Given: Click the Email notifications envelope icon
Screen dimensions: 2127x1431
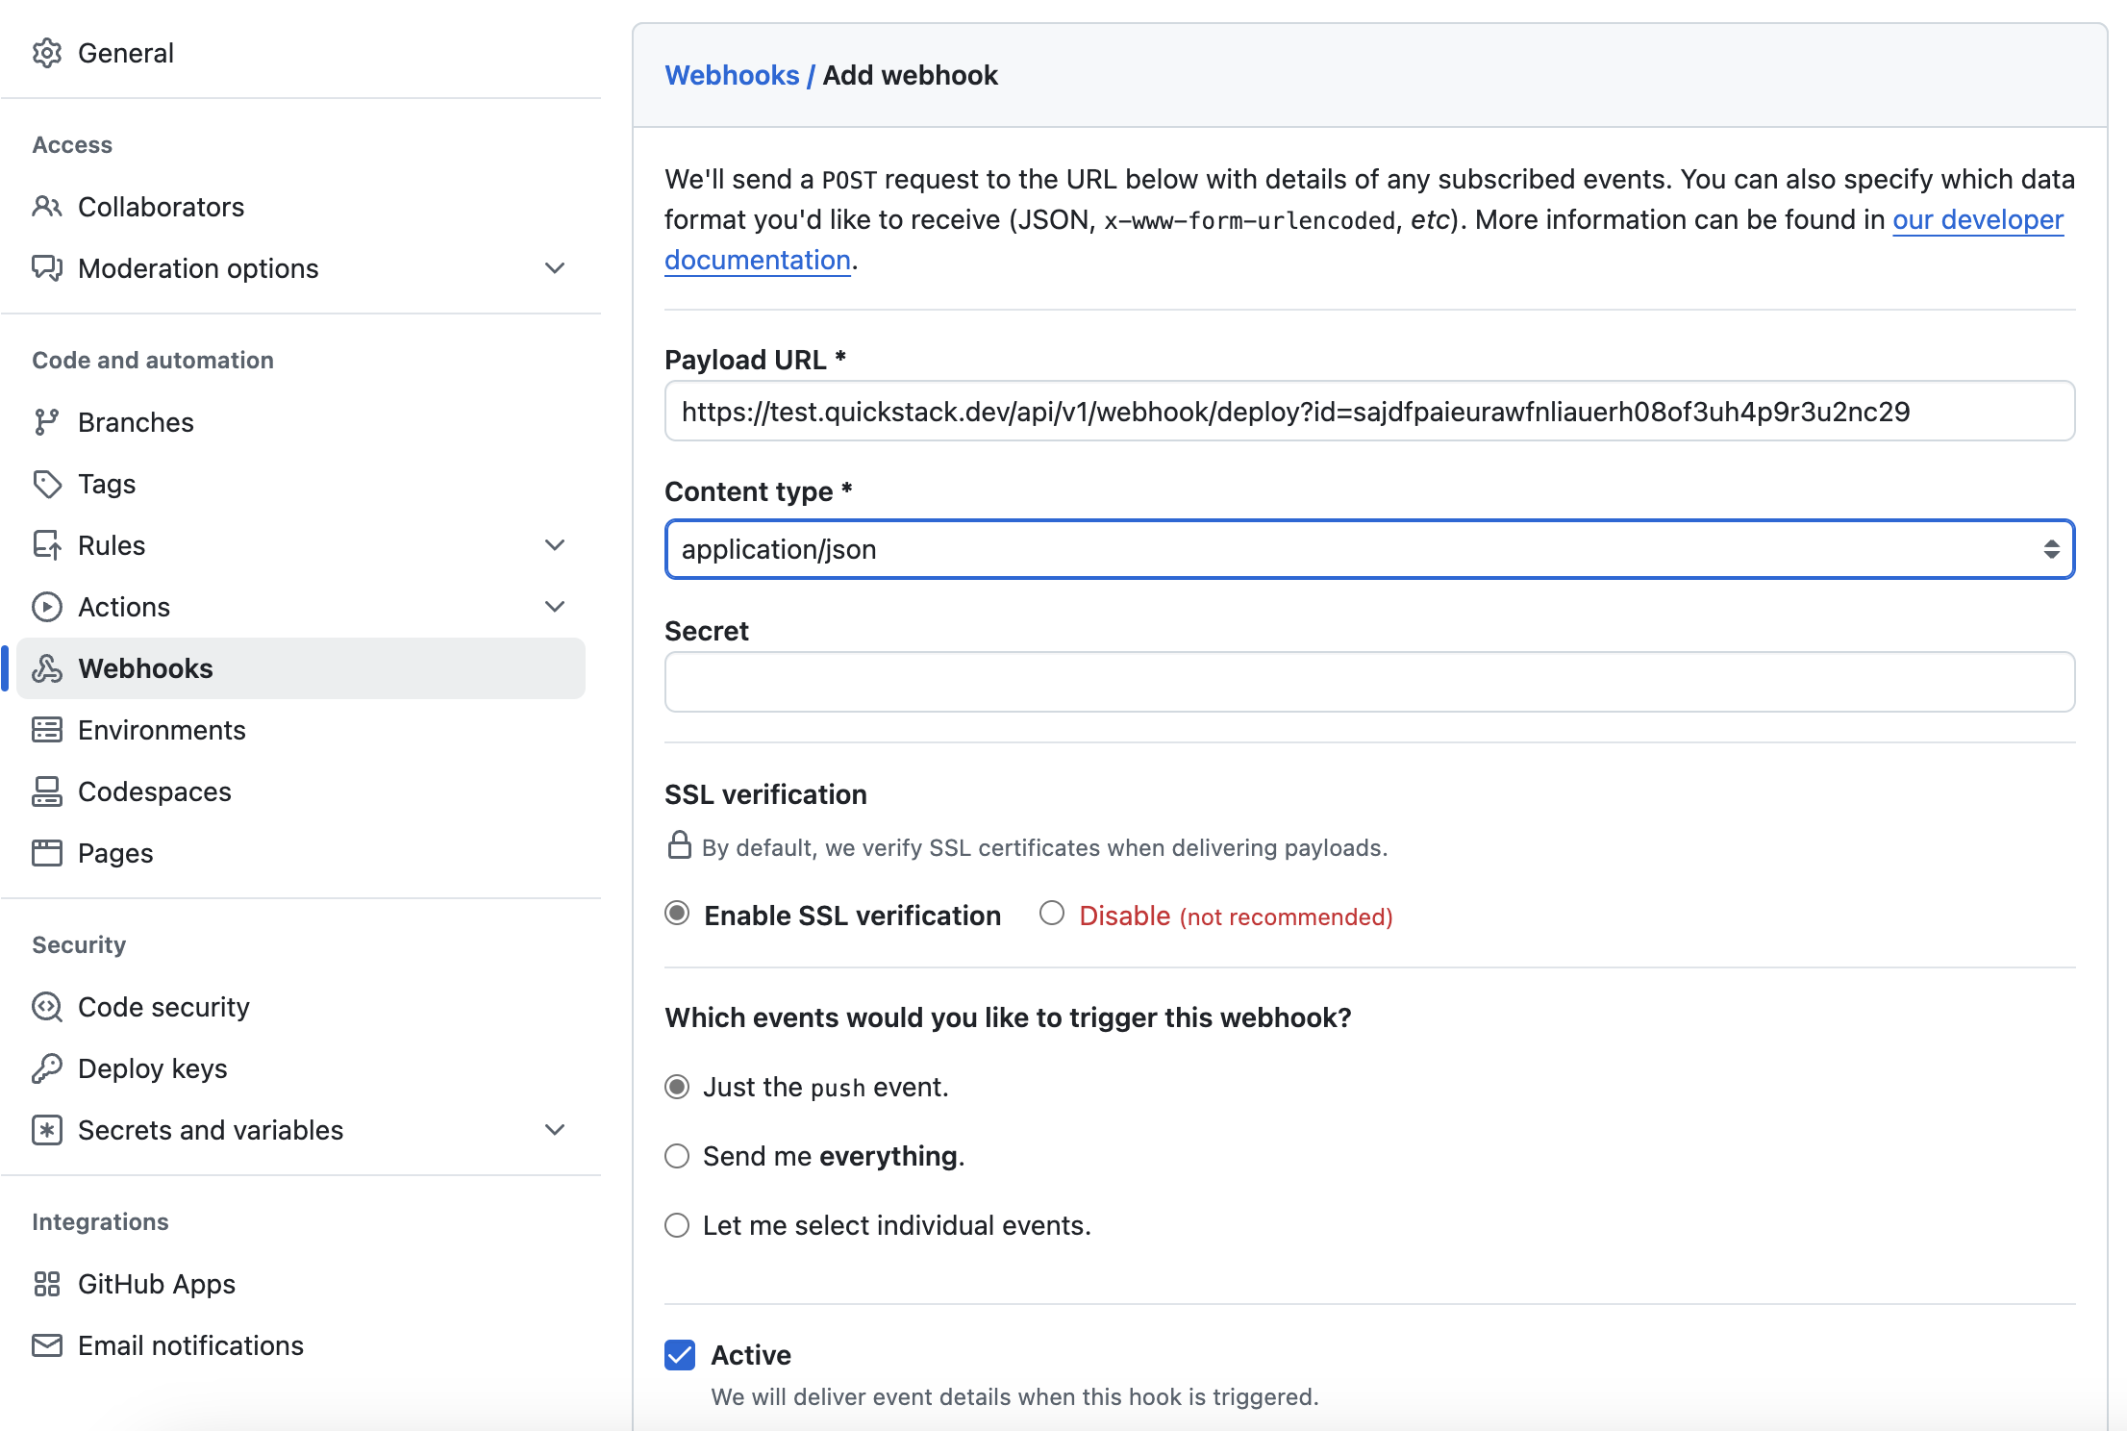Looking at the screenshot, I should [46, 1345].
